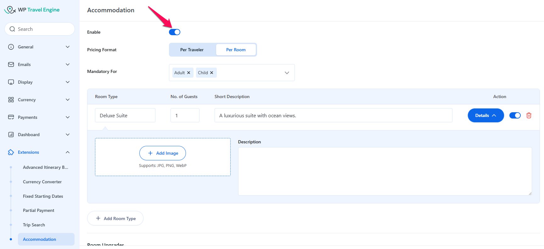Screen dimensions: 544x249
Task: Disable the Deluxe Suite room toggle
Action: click(515, 115)
